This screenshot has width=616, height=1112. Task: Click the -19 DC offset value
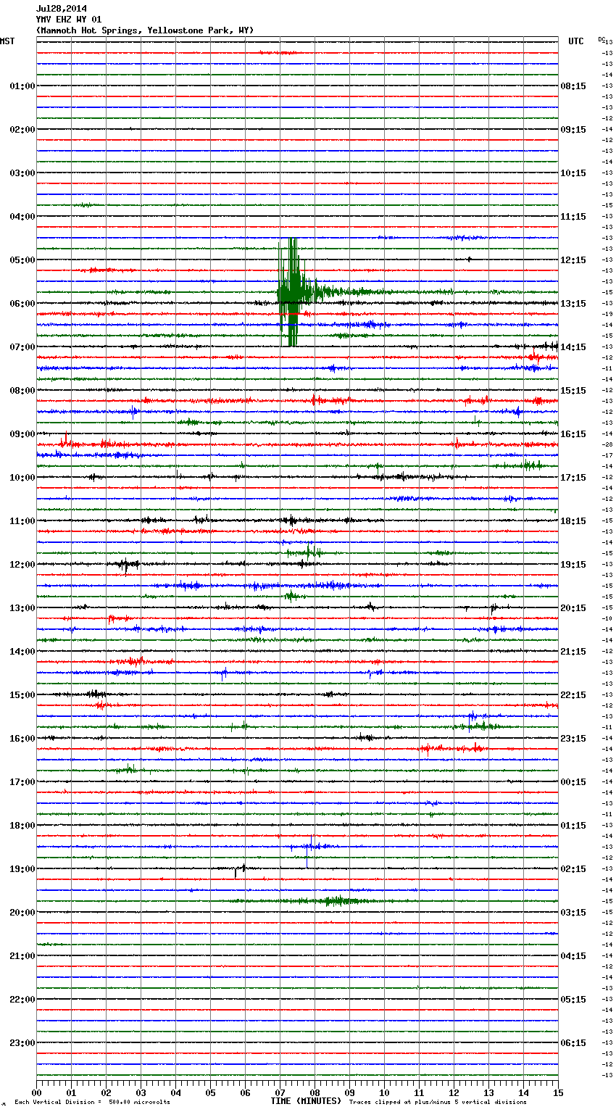607,314
